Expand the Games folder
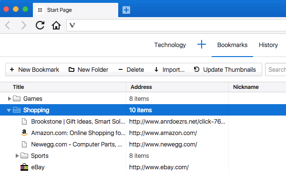 tap(10, 98)
